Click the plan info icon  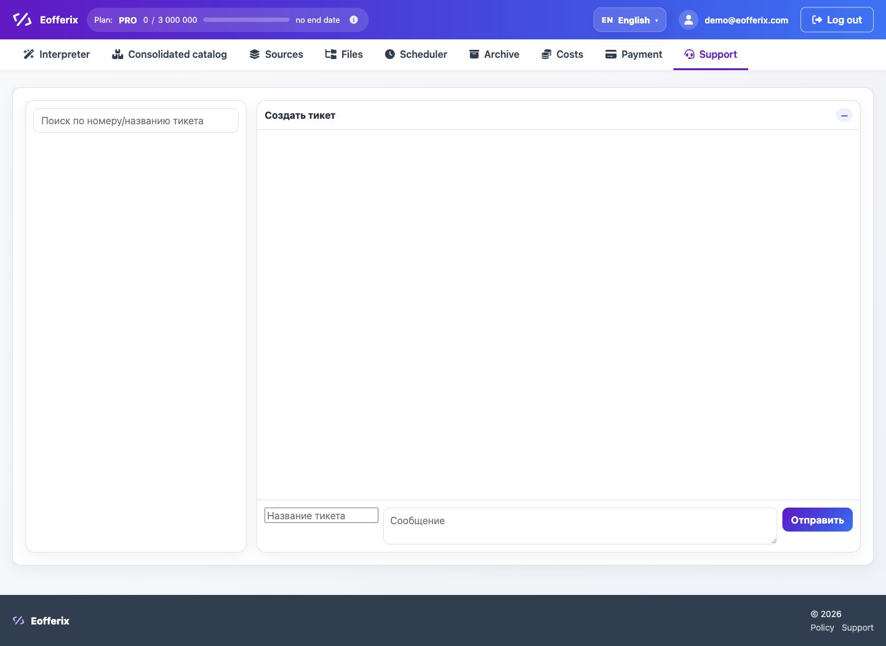click(x=354, y=20)
